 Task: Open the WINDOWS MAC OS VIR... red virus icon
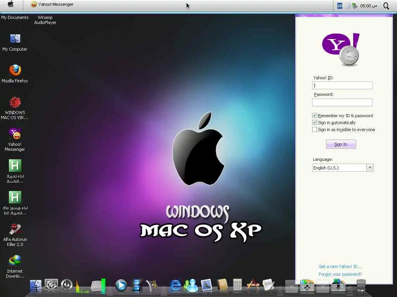coord(15,108)
